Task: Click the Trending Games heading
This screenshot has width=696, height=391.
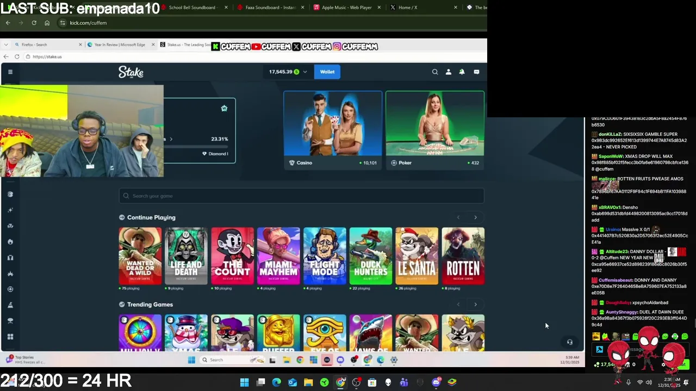Action: point(150,305)
